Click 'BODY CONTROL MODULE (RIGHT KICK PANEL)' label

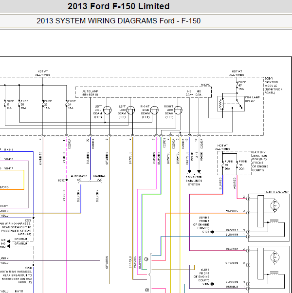274,86
